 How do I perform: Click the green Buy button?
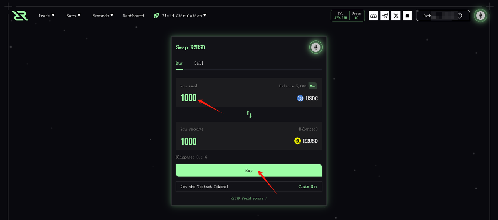coord(249,171)
